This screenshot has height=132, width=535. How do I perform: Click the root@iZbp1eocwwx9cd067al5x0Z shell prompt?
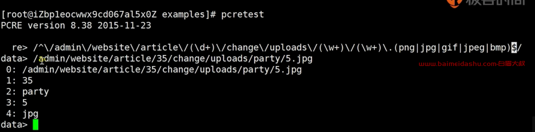point(108,15)
